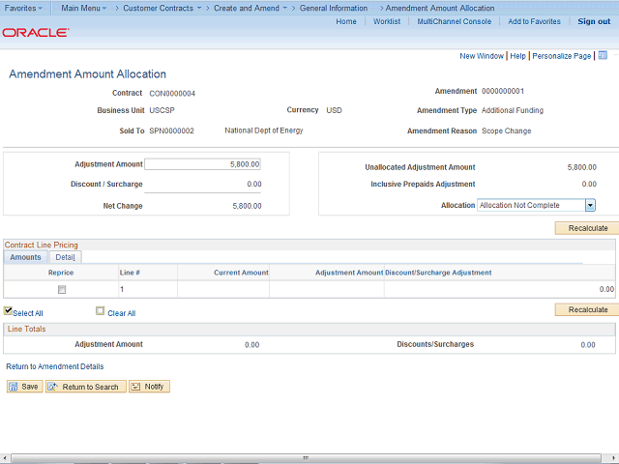Open the Worklist link

386,21
